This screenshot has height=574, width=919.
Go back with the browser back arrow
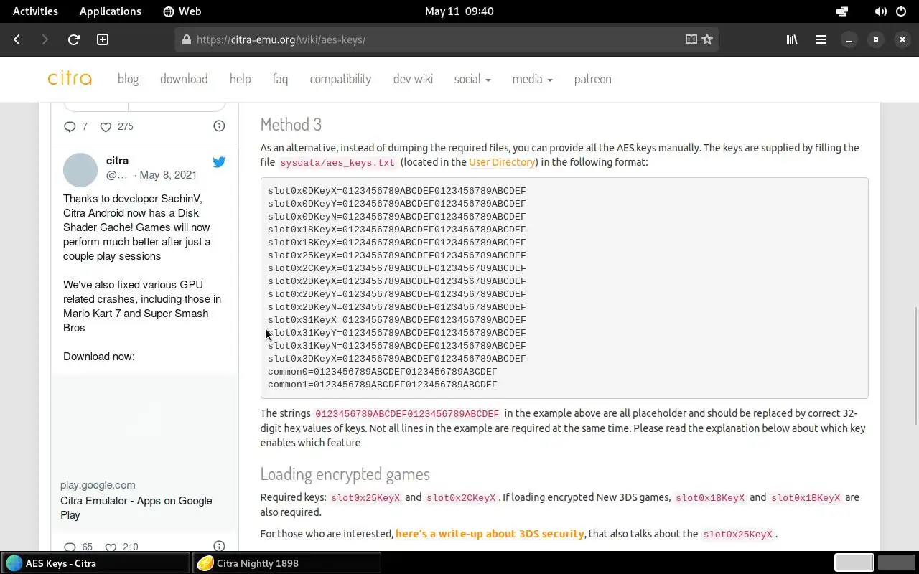pyautogui.click(x=17, y=39)
